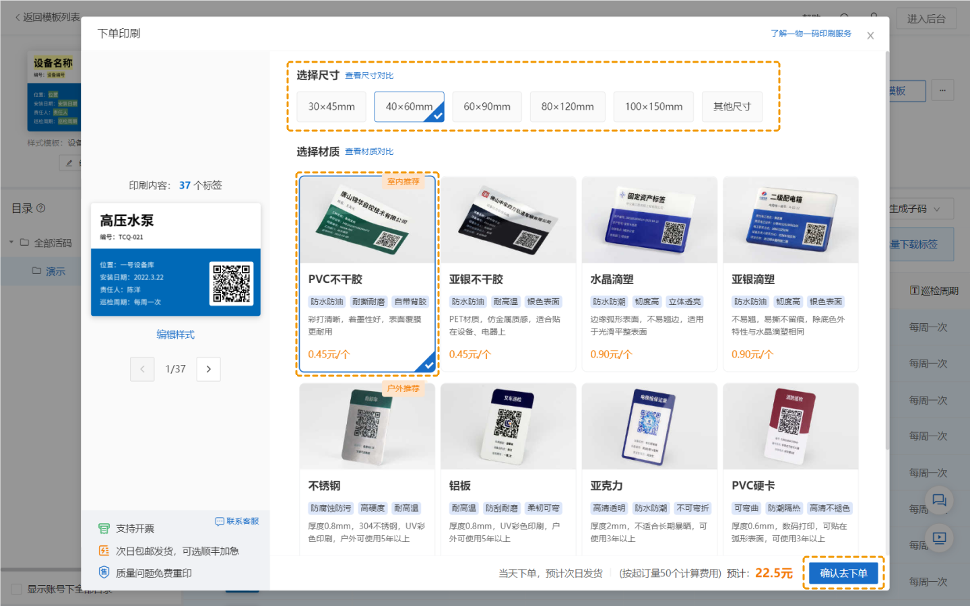Click the 0.45元/个 price under PVC不干胶
970x606 pixels.
pyautogui.click(x=329, y=354)
